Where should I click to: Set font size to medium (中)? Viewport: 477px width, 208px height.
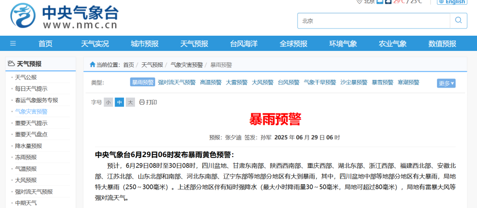pyautogui.click(x=119, y=102)
